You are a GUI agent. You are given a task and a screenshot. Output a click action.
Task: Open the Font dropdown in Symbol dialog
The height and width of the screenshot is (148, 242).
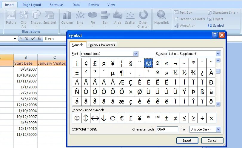pos(135,54)
